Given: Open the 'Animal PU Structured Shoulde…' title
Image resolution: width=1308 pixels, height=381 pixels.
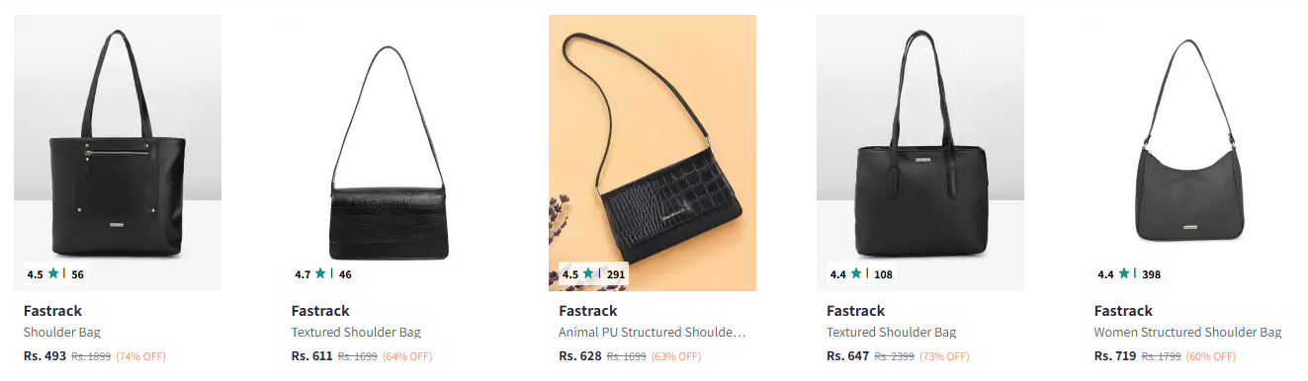Looking at the screenshot, I should 652,333.
